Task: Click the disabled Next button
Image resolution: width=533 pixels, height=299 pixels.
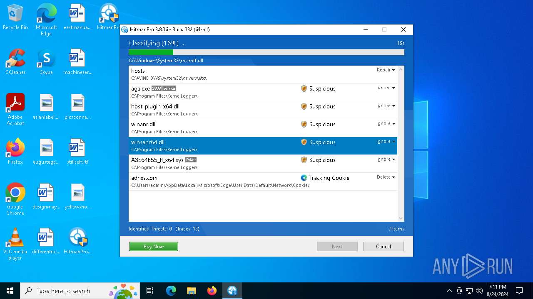Action: (337, 247)
